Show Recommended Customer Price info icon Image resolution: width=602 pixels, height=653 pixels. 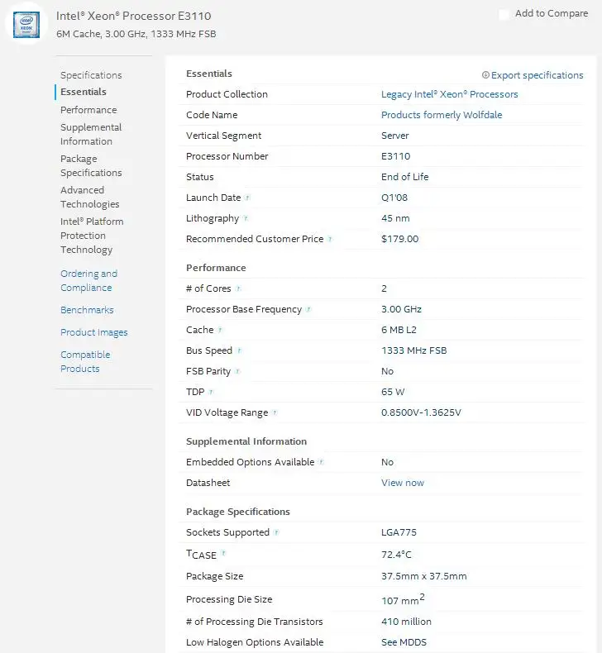[330, 239]
